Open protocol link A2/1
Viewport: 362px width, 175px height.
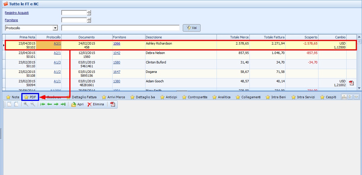(x=57, y=53)
